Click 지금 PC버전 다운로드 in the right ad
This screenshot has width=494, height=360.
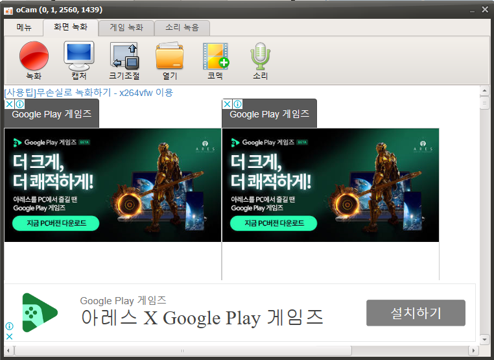click(274, 223)
